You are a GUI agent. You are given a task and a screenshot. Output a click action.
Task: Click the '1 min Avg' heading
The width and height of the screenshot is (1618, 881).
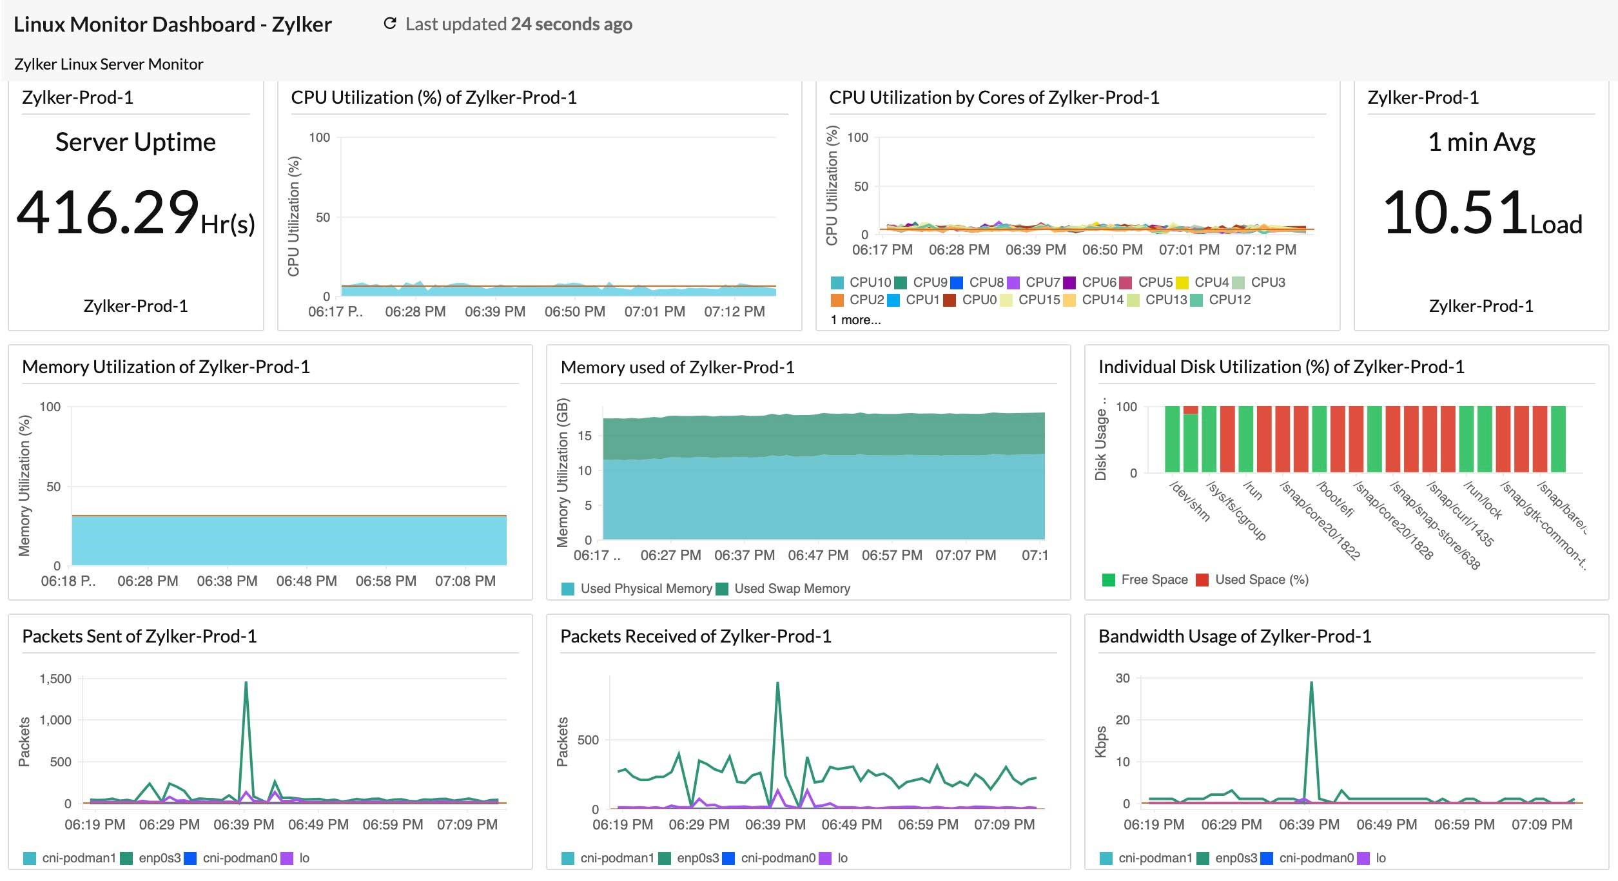(1481, 142)
